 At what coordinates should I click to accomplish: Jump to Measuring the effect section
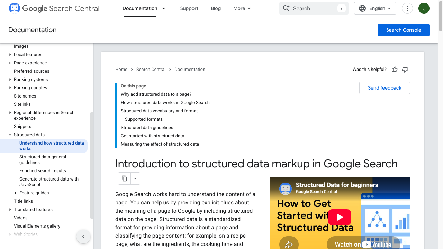click(160, 144)
